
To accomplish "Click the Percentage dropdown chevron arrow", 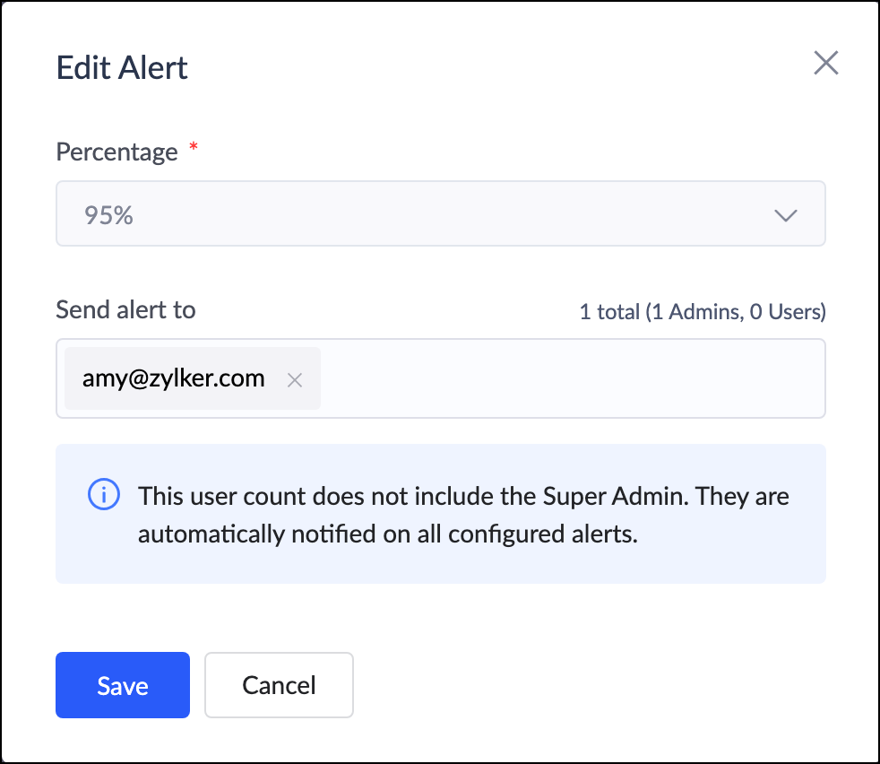I will pos(786,215).
